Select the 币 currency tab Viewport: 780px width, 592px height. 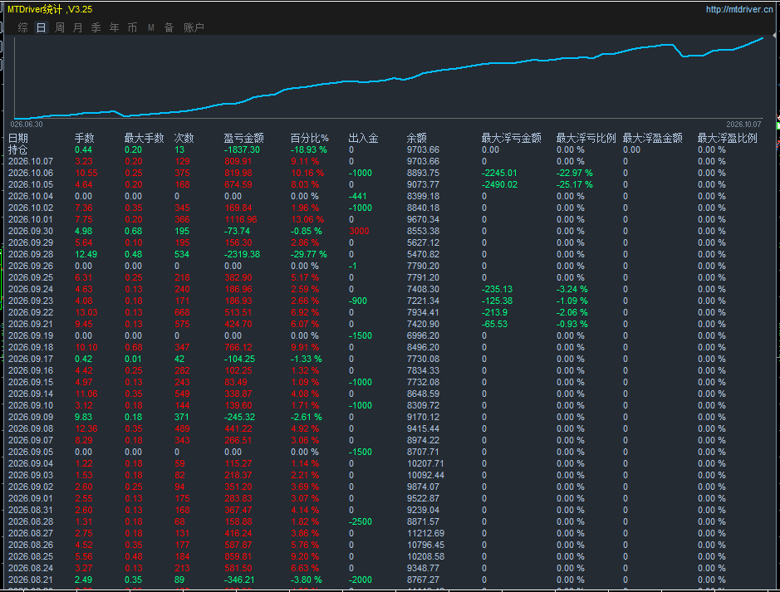pos(132,28)
